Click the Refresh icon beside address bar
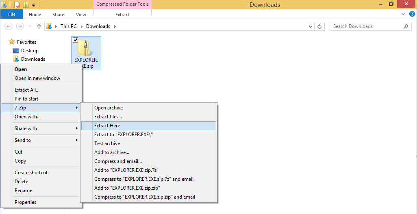417x214 pixels. coord(319,26)
